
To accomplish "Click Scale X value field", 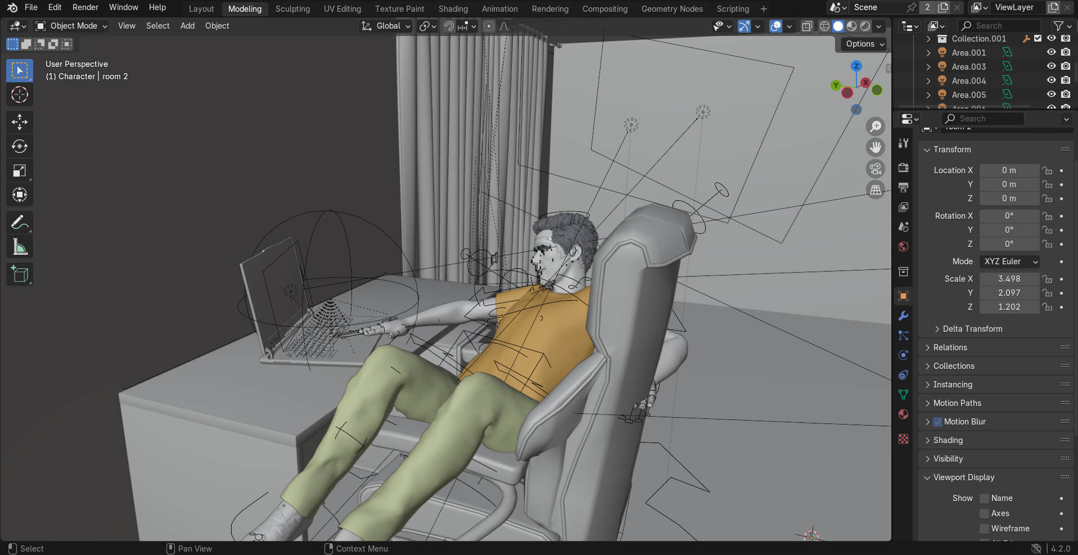I will coord(1009,279).
